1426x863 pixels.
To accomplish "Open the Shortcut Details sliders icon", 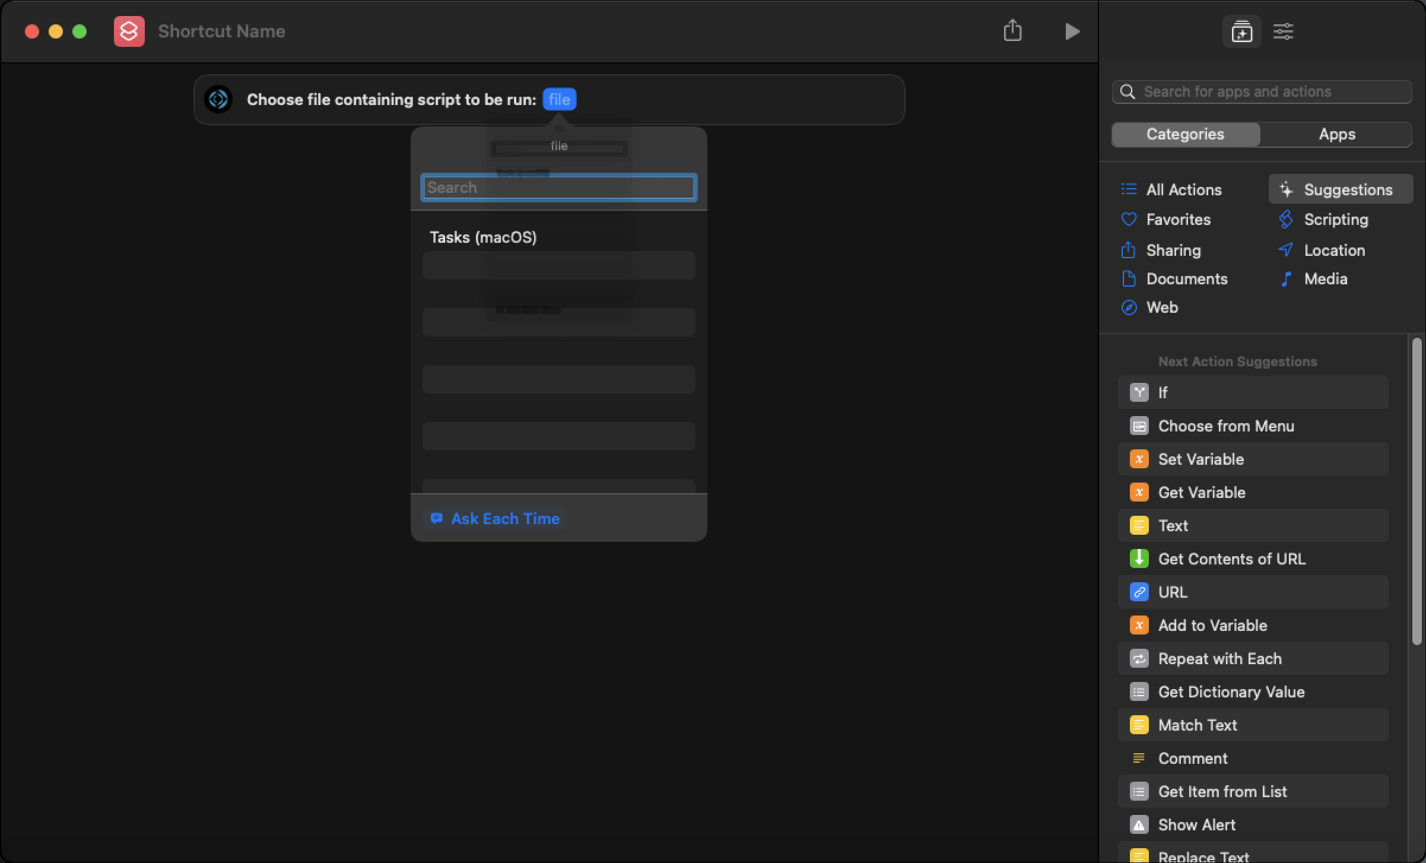I will coord(1283,31).
